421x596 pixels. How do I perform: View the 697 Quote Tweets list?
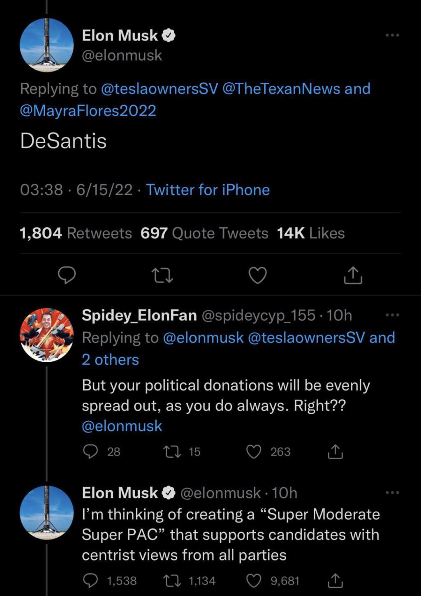point(204,233)
